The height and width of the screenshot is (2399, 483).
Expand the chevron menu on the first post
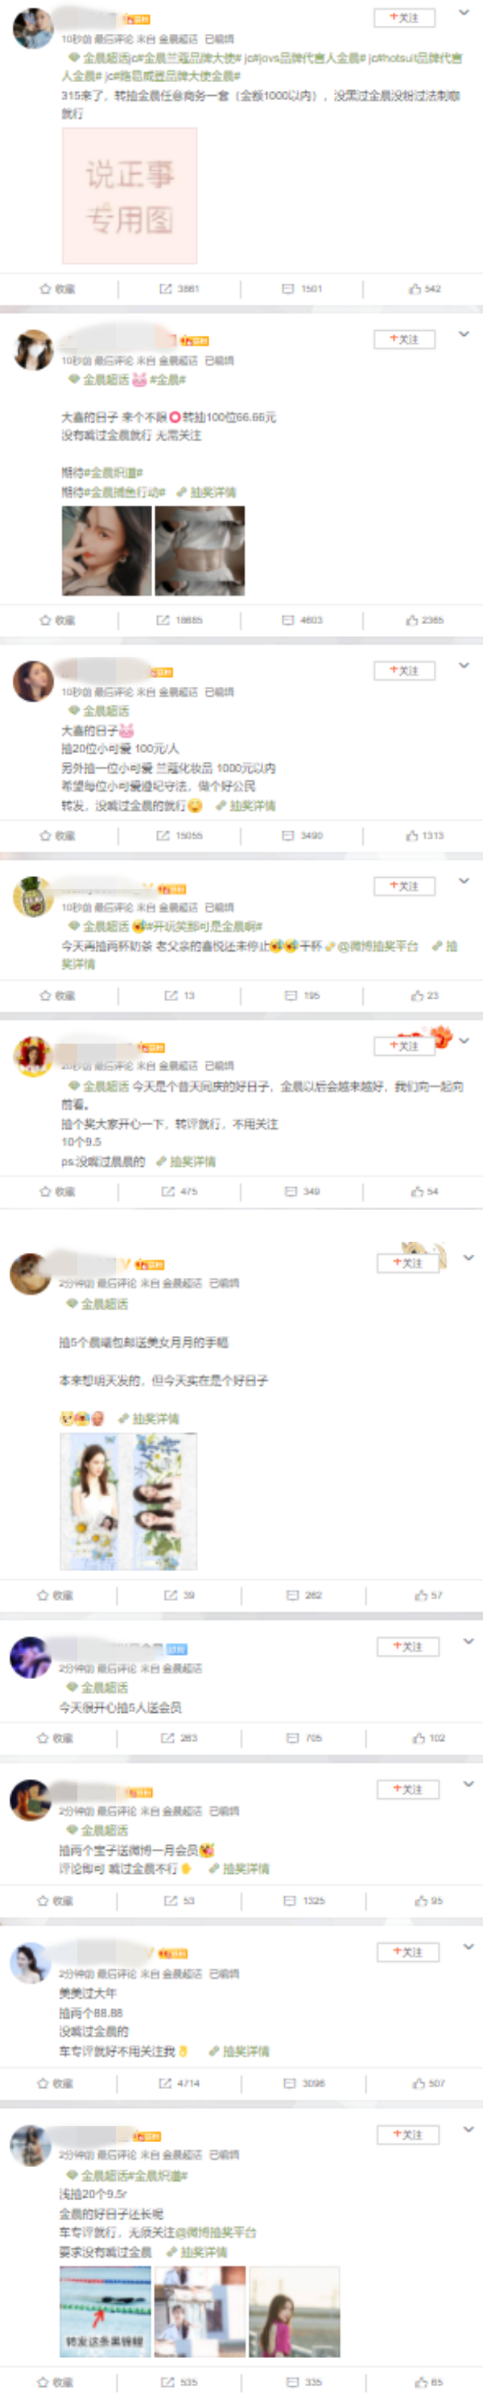(x=464, y=13)
